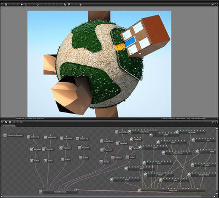The height and width of the screenshot is (198, 219).
Task: Click the lock icon in the viewport toolbar
Action: click(80, 4)
